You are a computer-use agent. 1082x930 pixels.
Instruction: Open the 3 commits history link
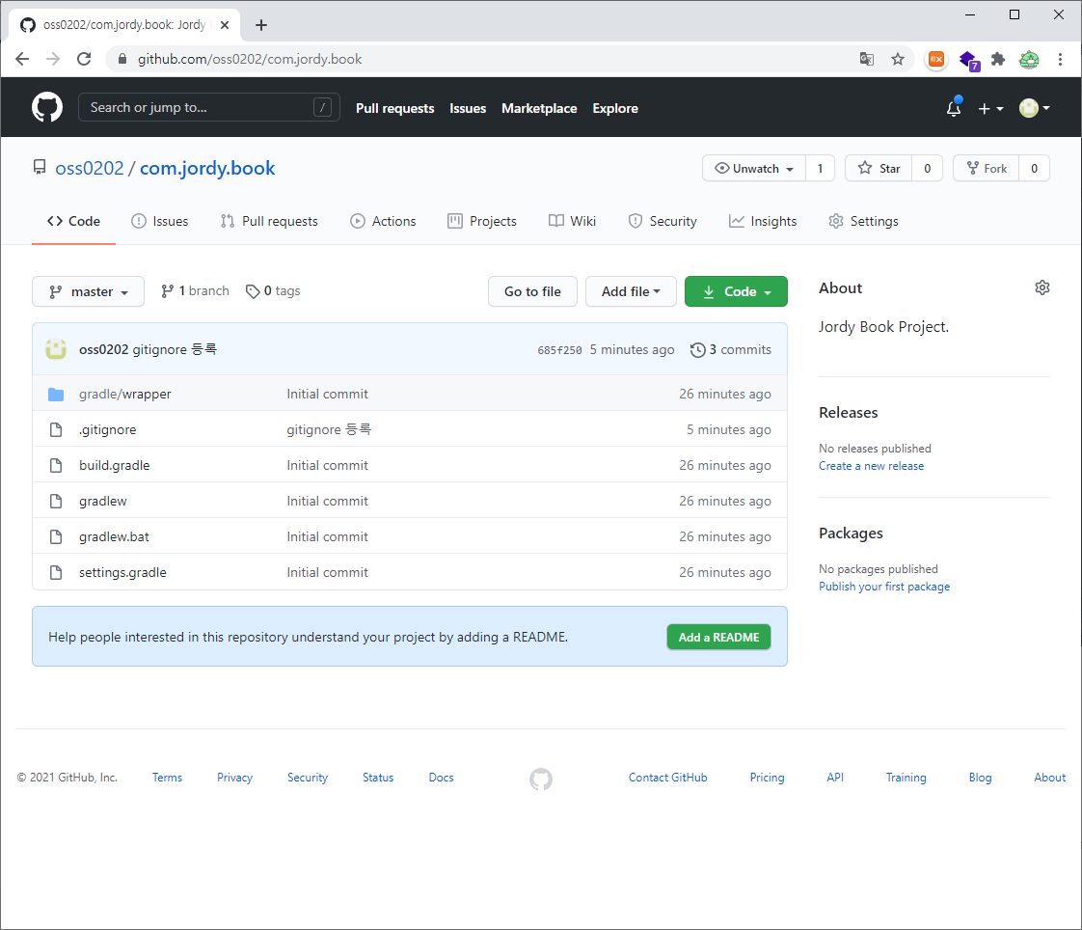731,350
